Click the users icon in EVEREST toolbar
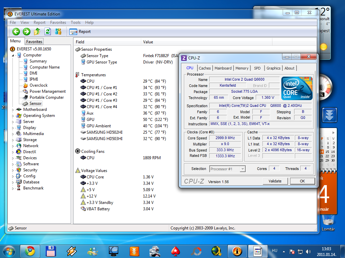Screen dimensions: 345x258 click(x=58, y=32)
